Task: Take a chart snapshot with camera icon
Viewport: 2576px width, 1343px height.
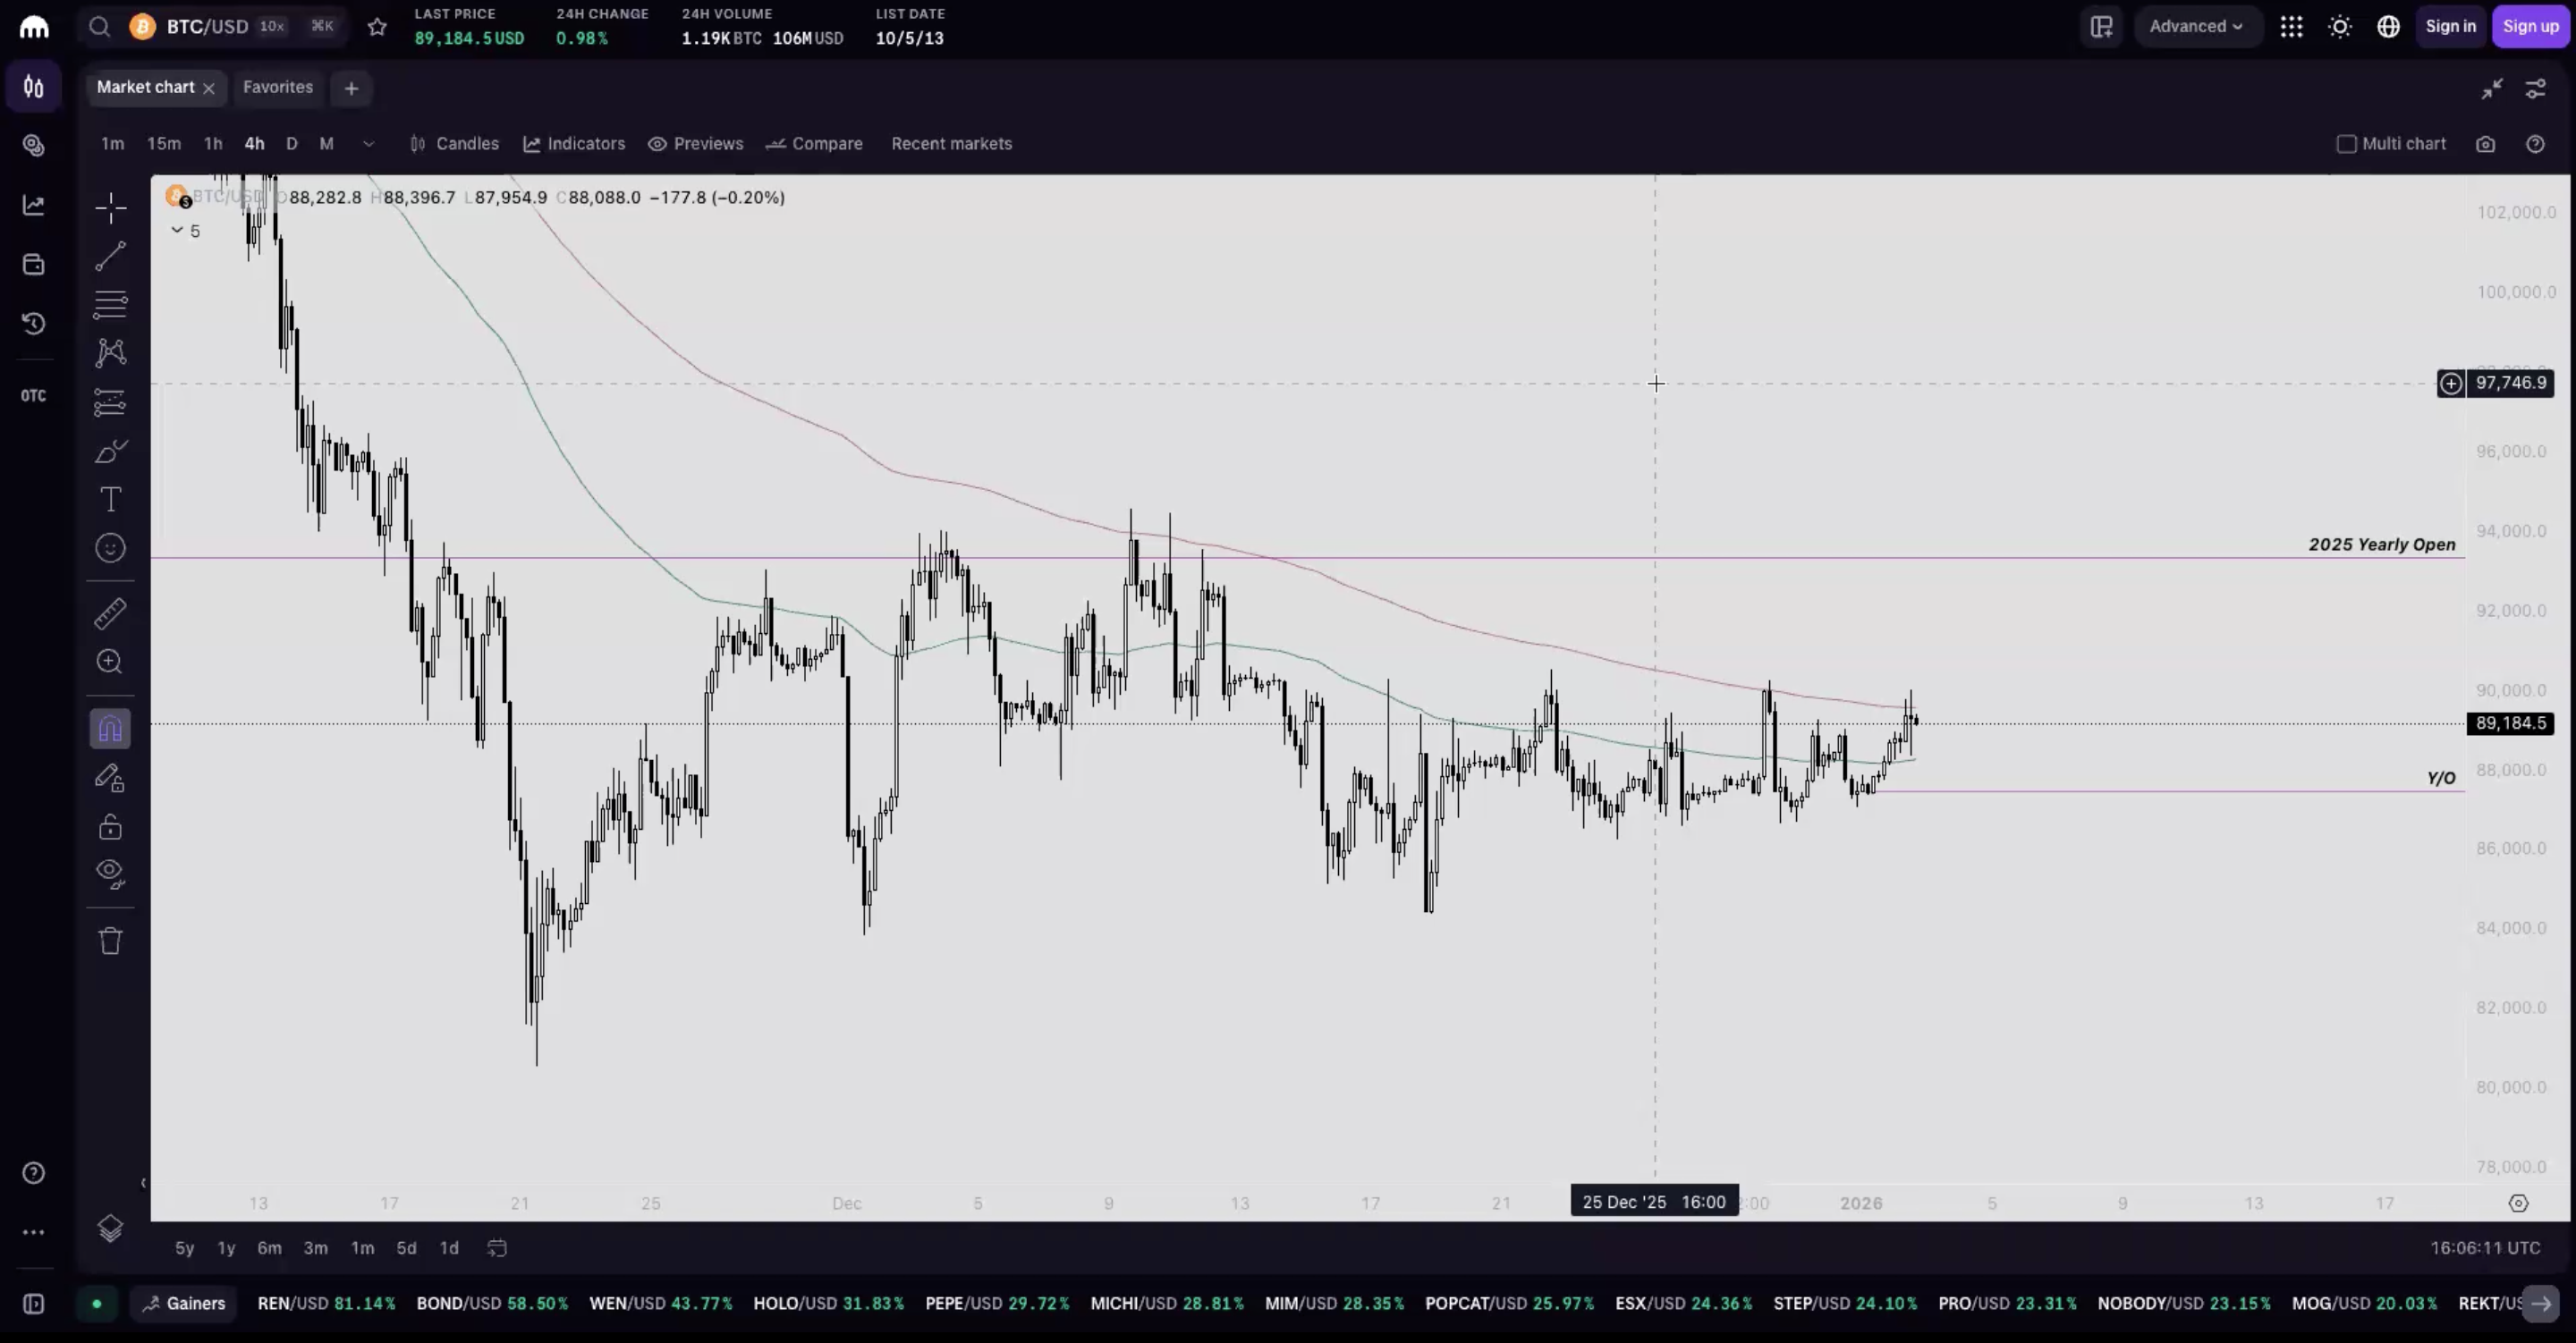Action: pyautogui.click(x=2485, y=144)
